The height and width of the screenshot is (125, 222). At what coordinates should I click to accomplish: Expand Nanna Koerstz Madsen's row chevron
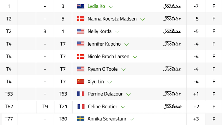click(142, 19)
